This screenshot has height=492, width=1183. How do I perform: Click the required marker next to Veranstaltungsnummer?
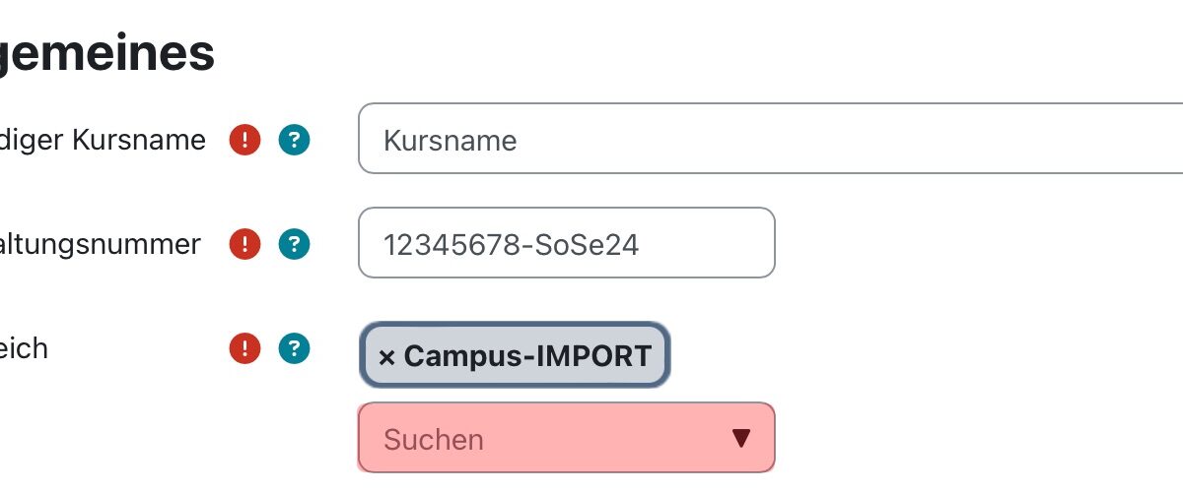coord(244,244)
